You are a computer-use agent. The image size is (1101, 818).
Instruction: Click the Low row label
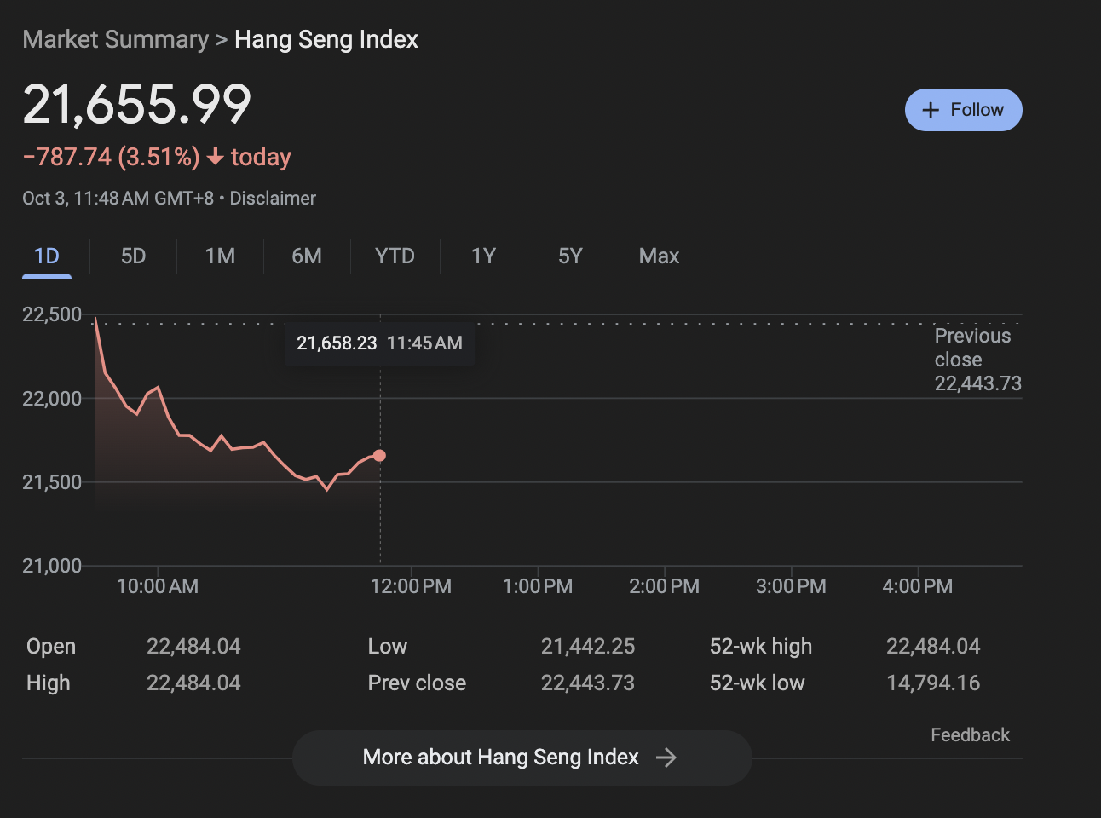pyautogui.click(x=388, y=647)
